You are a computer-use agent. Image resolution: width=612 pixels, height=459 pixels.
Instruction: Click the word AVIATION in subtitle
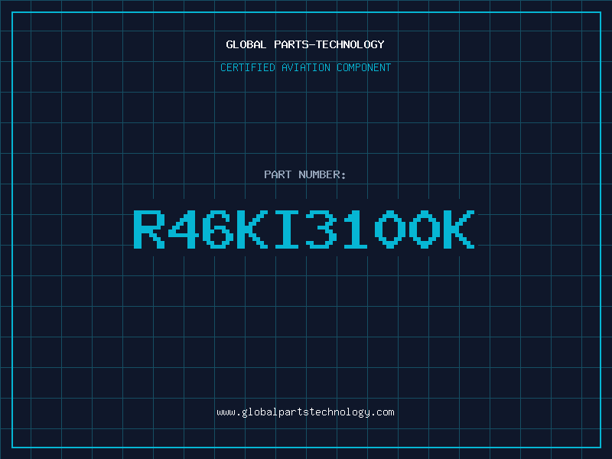click(x=306, y=67)
